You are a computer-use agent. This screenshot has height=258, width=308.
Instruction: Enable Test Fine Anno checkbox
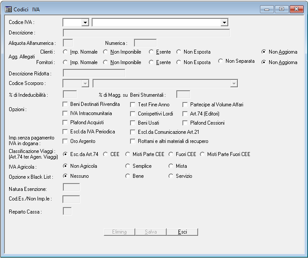(x=133, y=105)
